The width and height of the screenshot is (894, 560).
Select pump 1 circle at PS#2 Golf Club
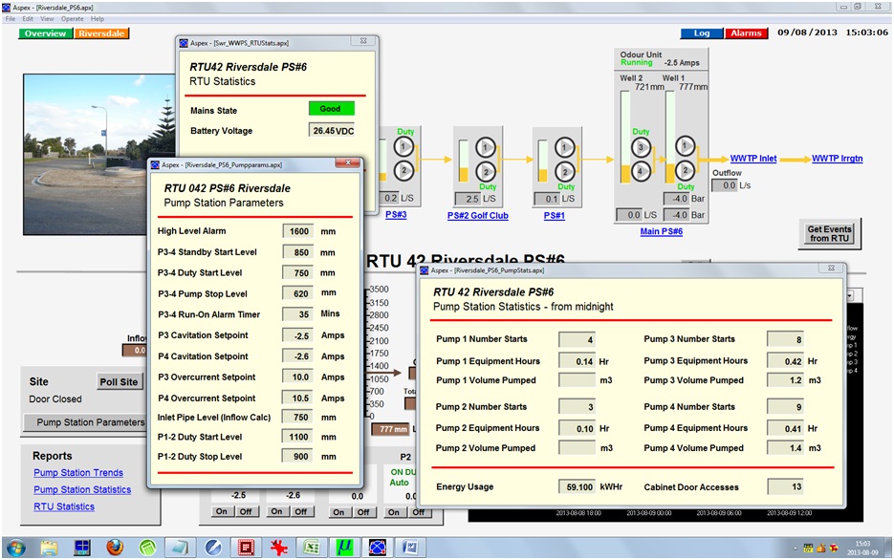(x=486, y=147)
